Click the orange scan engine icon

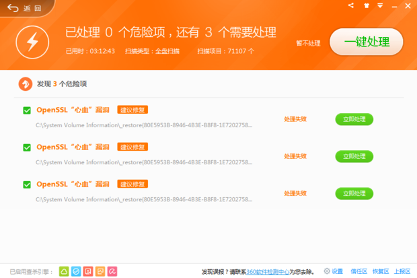click(100, 271)
